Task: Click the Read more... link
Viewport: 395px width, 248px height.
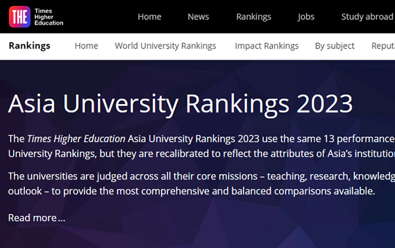Action: (37, 218)
